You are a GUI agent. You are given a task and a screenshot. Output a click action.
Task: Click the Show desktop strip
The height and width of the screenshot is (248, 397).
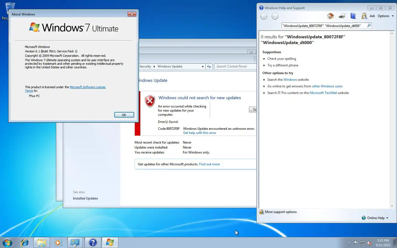tap(395, 243)
